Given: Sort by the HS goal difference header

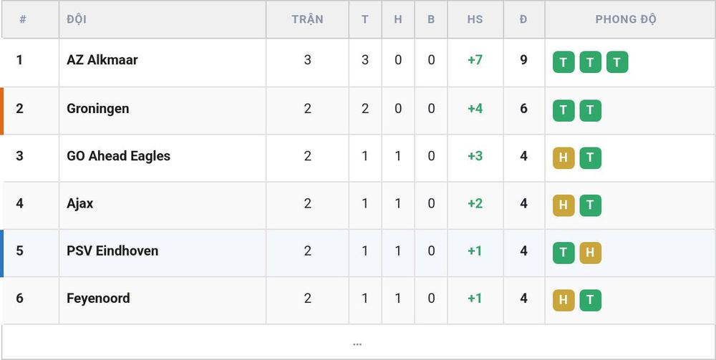Looking at the screenshot, I should (x=475, y=19).
